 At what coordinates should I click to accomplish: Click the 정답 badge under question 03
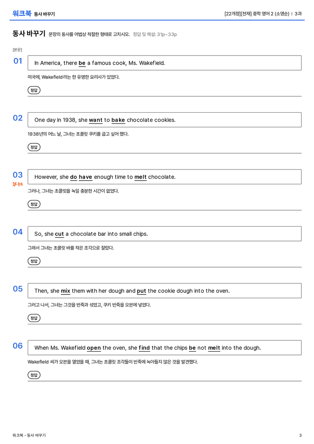[x=34, y=204]
